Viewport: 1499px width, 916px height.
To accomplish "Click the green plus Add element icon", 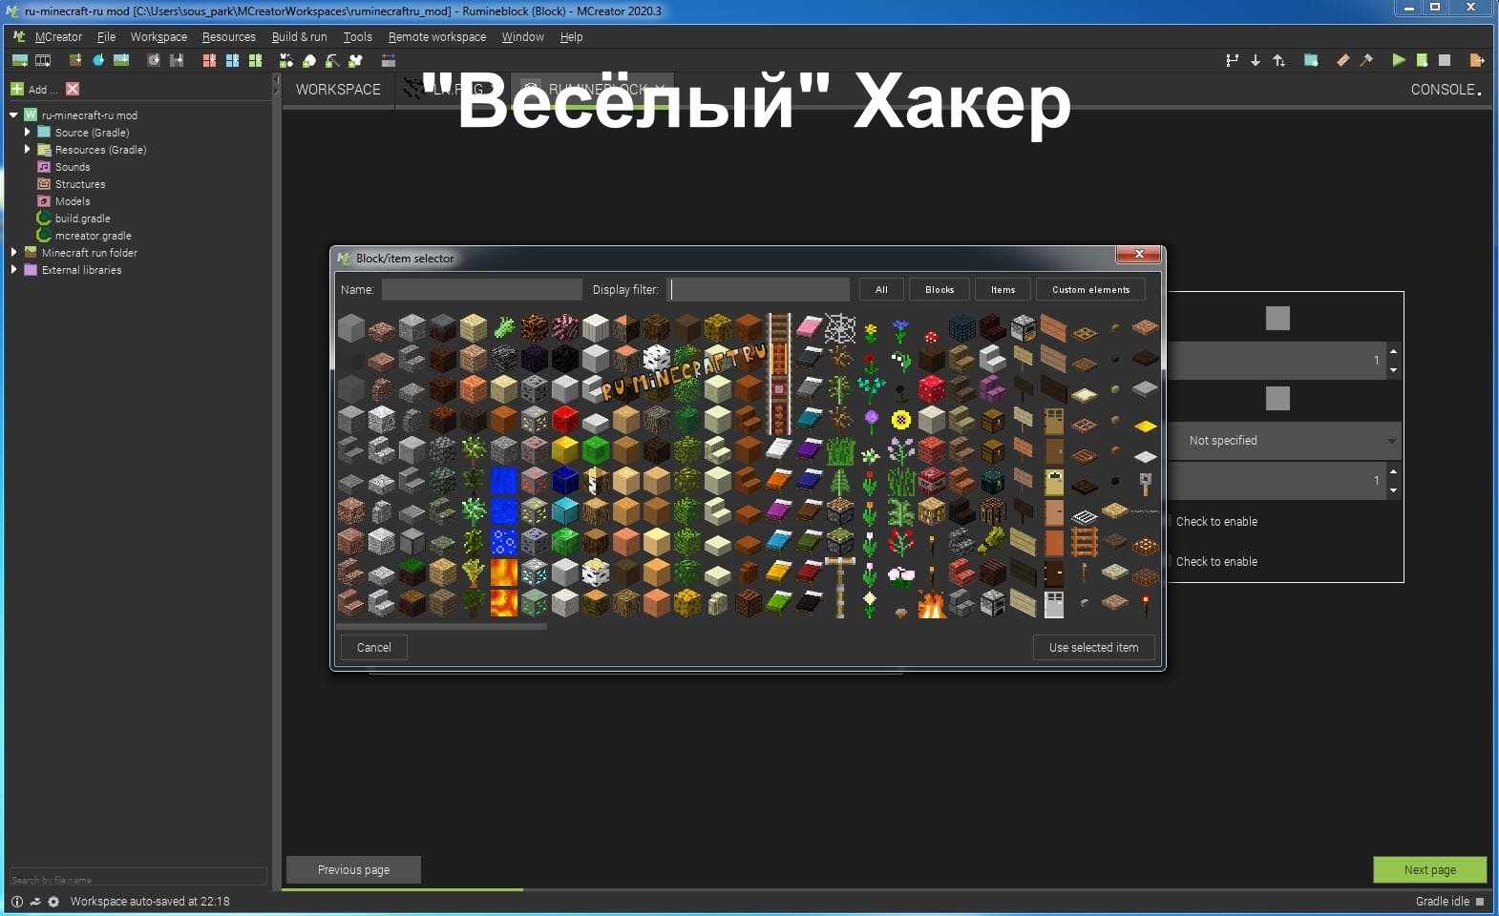I will pos(17,89).
